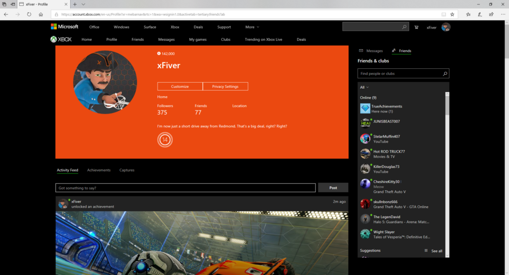The image size is (509, 275).
Task: Click the 'Got something to say?' field
Action: [185, 188]
